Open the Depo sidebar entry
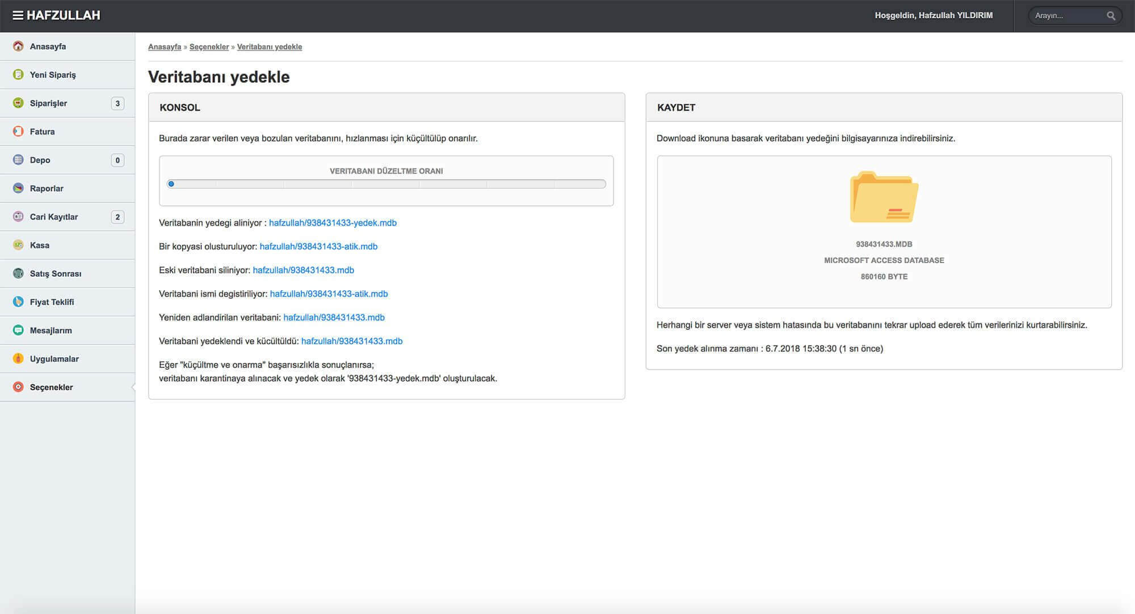This screenshot has height=614, width=1135. tap(40, 160)
